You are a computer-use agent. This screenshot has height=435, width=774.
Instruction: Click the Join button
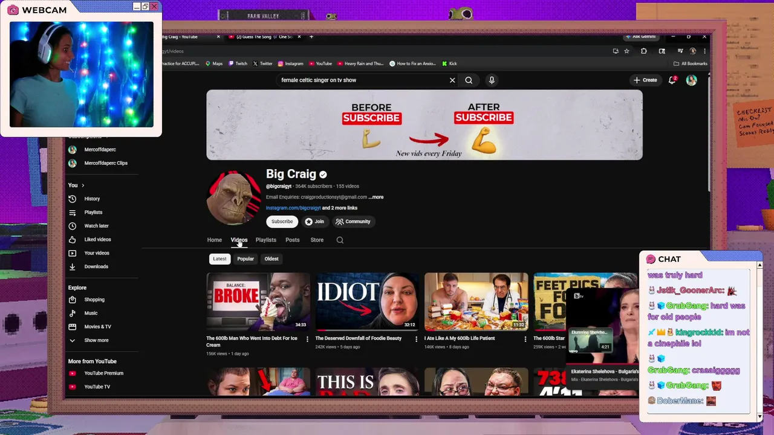[314, 222]
